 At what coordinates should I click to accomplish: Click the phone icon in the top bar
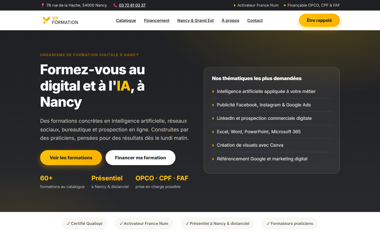click(115, 5)
